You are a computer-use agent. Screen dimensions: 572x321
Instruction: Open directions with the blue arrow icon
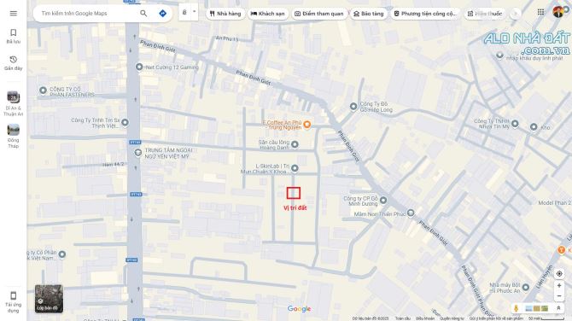[162, 14]
